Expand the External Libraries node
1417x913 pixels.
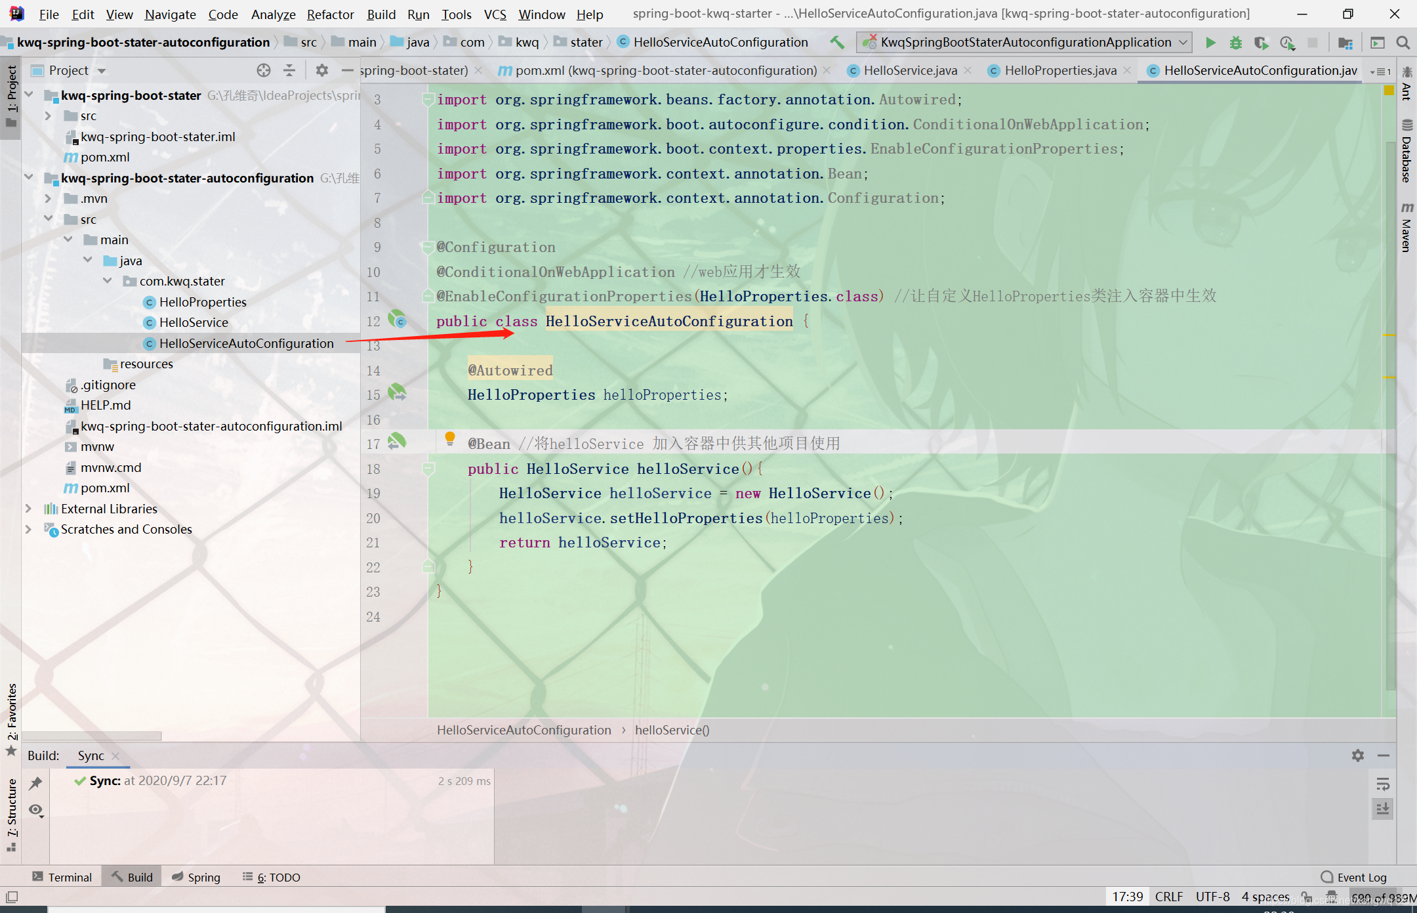29,509
